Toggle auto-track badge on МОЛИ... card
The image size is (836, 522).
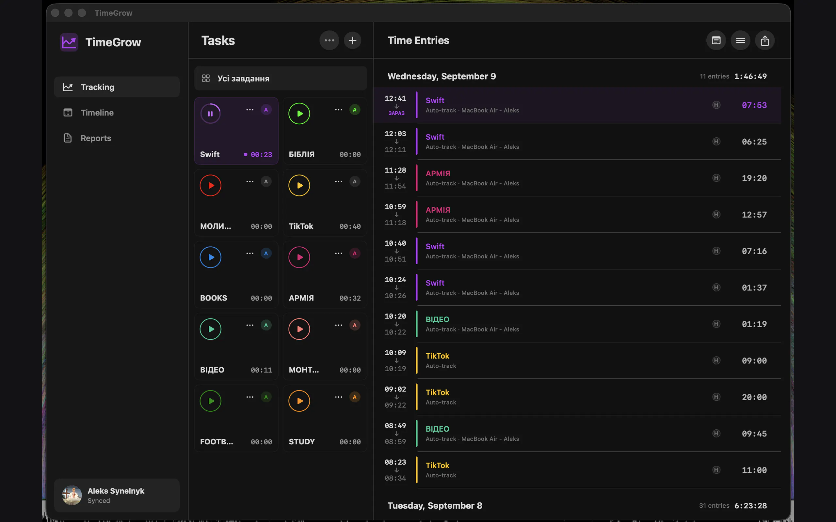266,182
